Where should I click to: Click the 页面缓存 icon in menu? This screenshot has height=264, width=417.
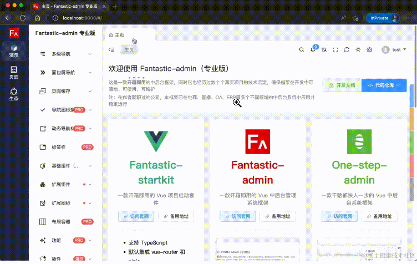pyautogui.click(x=43, y=91)
